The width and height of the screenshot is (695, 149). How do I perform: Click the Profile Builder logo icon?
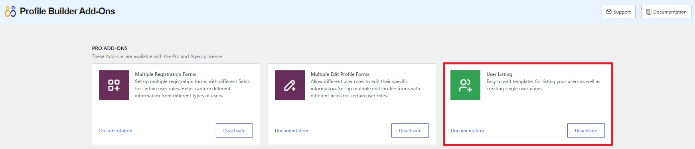tap(10, 12)
